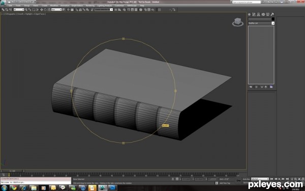Open the Modifiers menu
The image size is (305, 191).
coord(54,6)
